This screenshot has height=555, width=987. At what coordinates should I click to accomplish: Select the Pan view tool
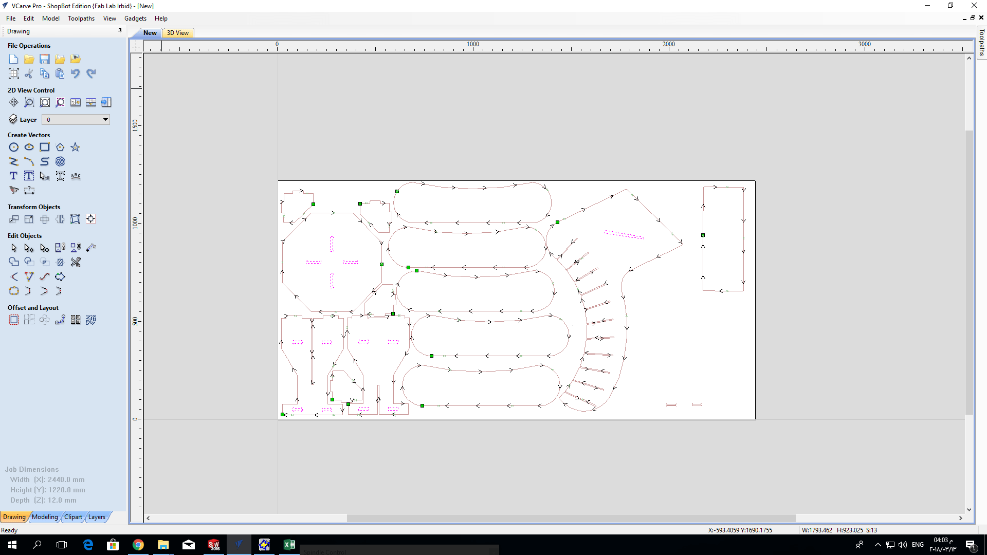point(14,102)
